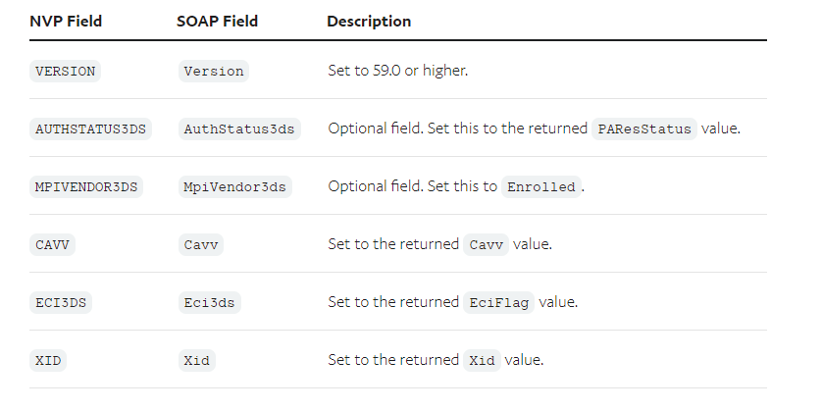The width and height of the screenshot is (822, 411).
Task: Click the EciFlag code in the description
Action: click(x=497, y=302)
